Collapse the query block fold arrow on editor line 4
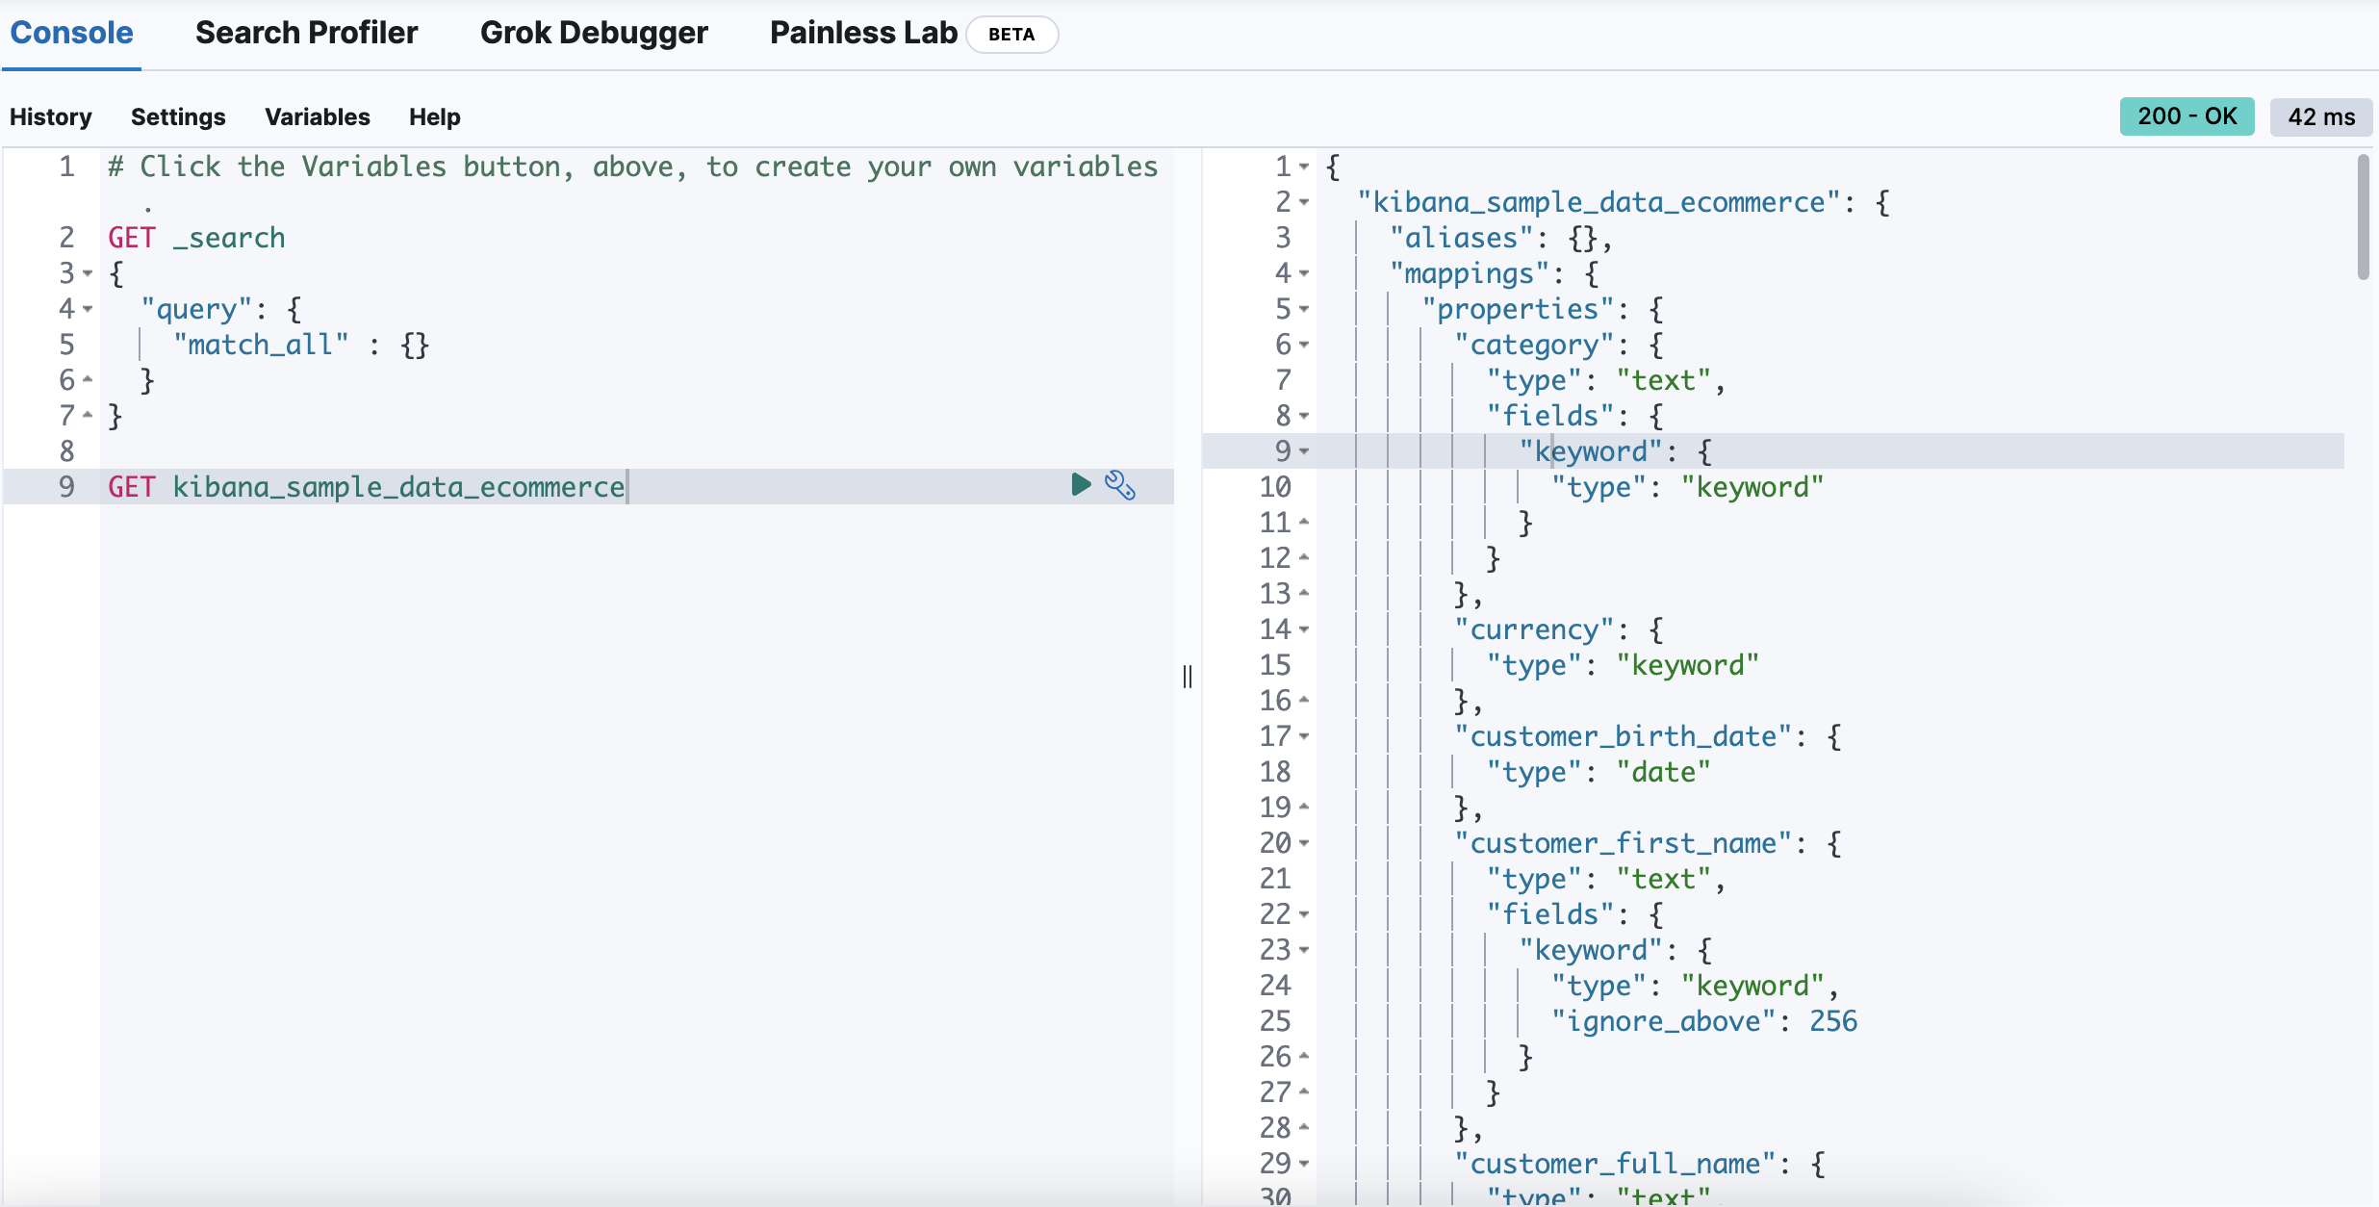This screenshot has height=1207, width=2379. 88,309
